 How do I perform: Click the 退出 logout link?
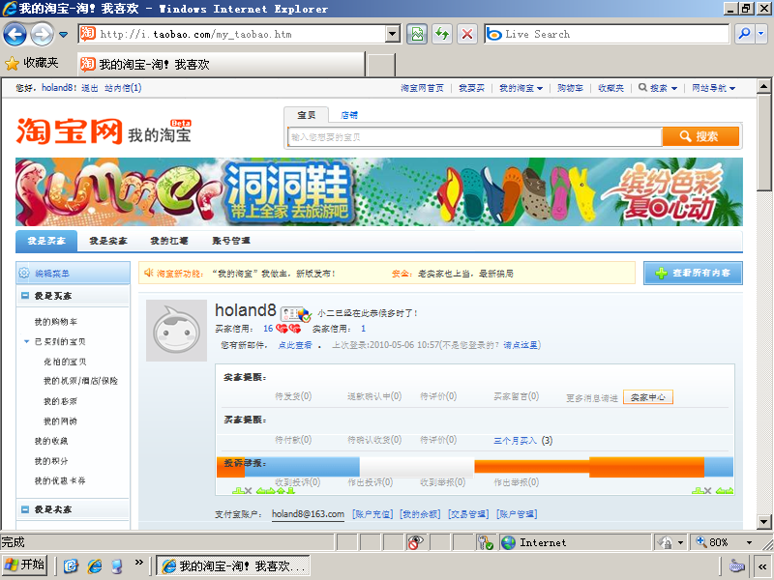pyautogui.click(x=89, y=88)
